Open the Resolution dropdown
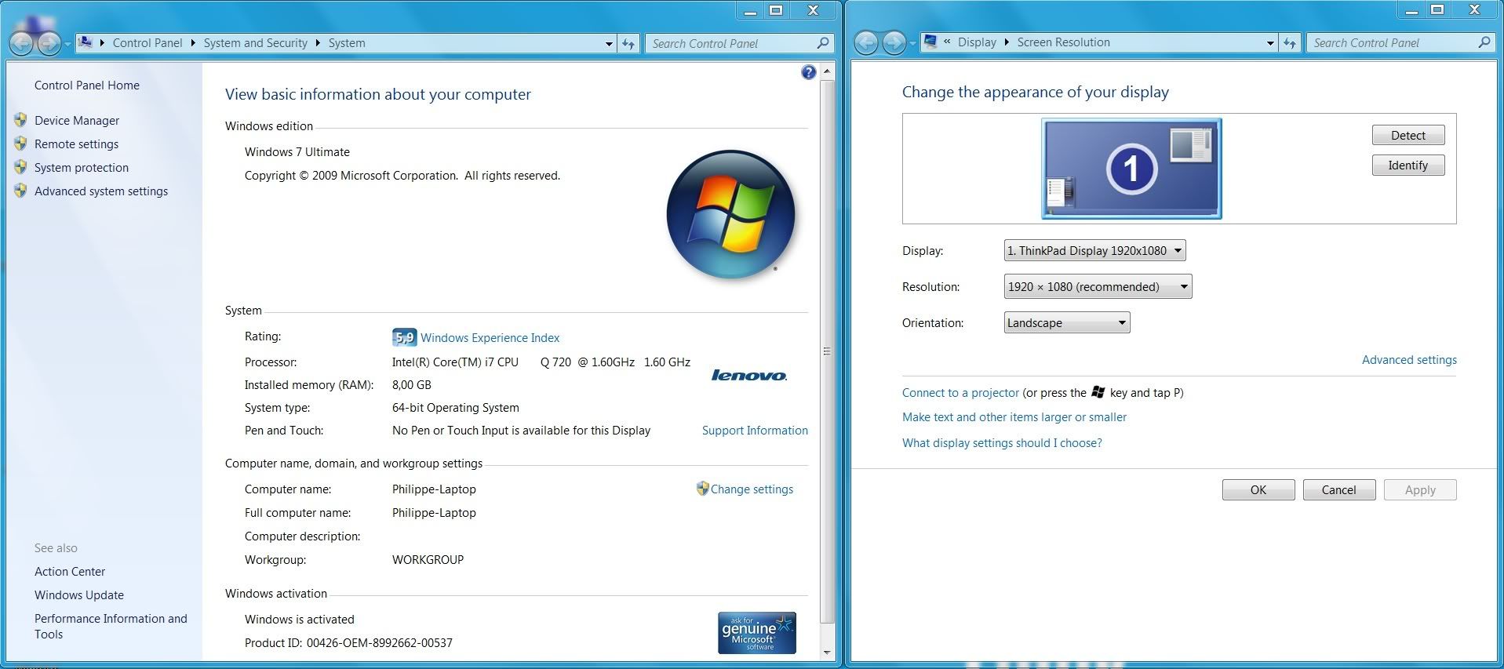The width and height of the screenshot is (1504, 669). [x=1098, y=286]
